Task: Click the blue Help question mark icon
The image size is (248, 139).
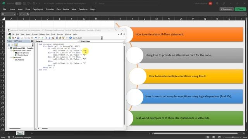Action: point(71,38)
